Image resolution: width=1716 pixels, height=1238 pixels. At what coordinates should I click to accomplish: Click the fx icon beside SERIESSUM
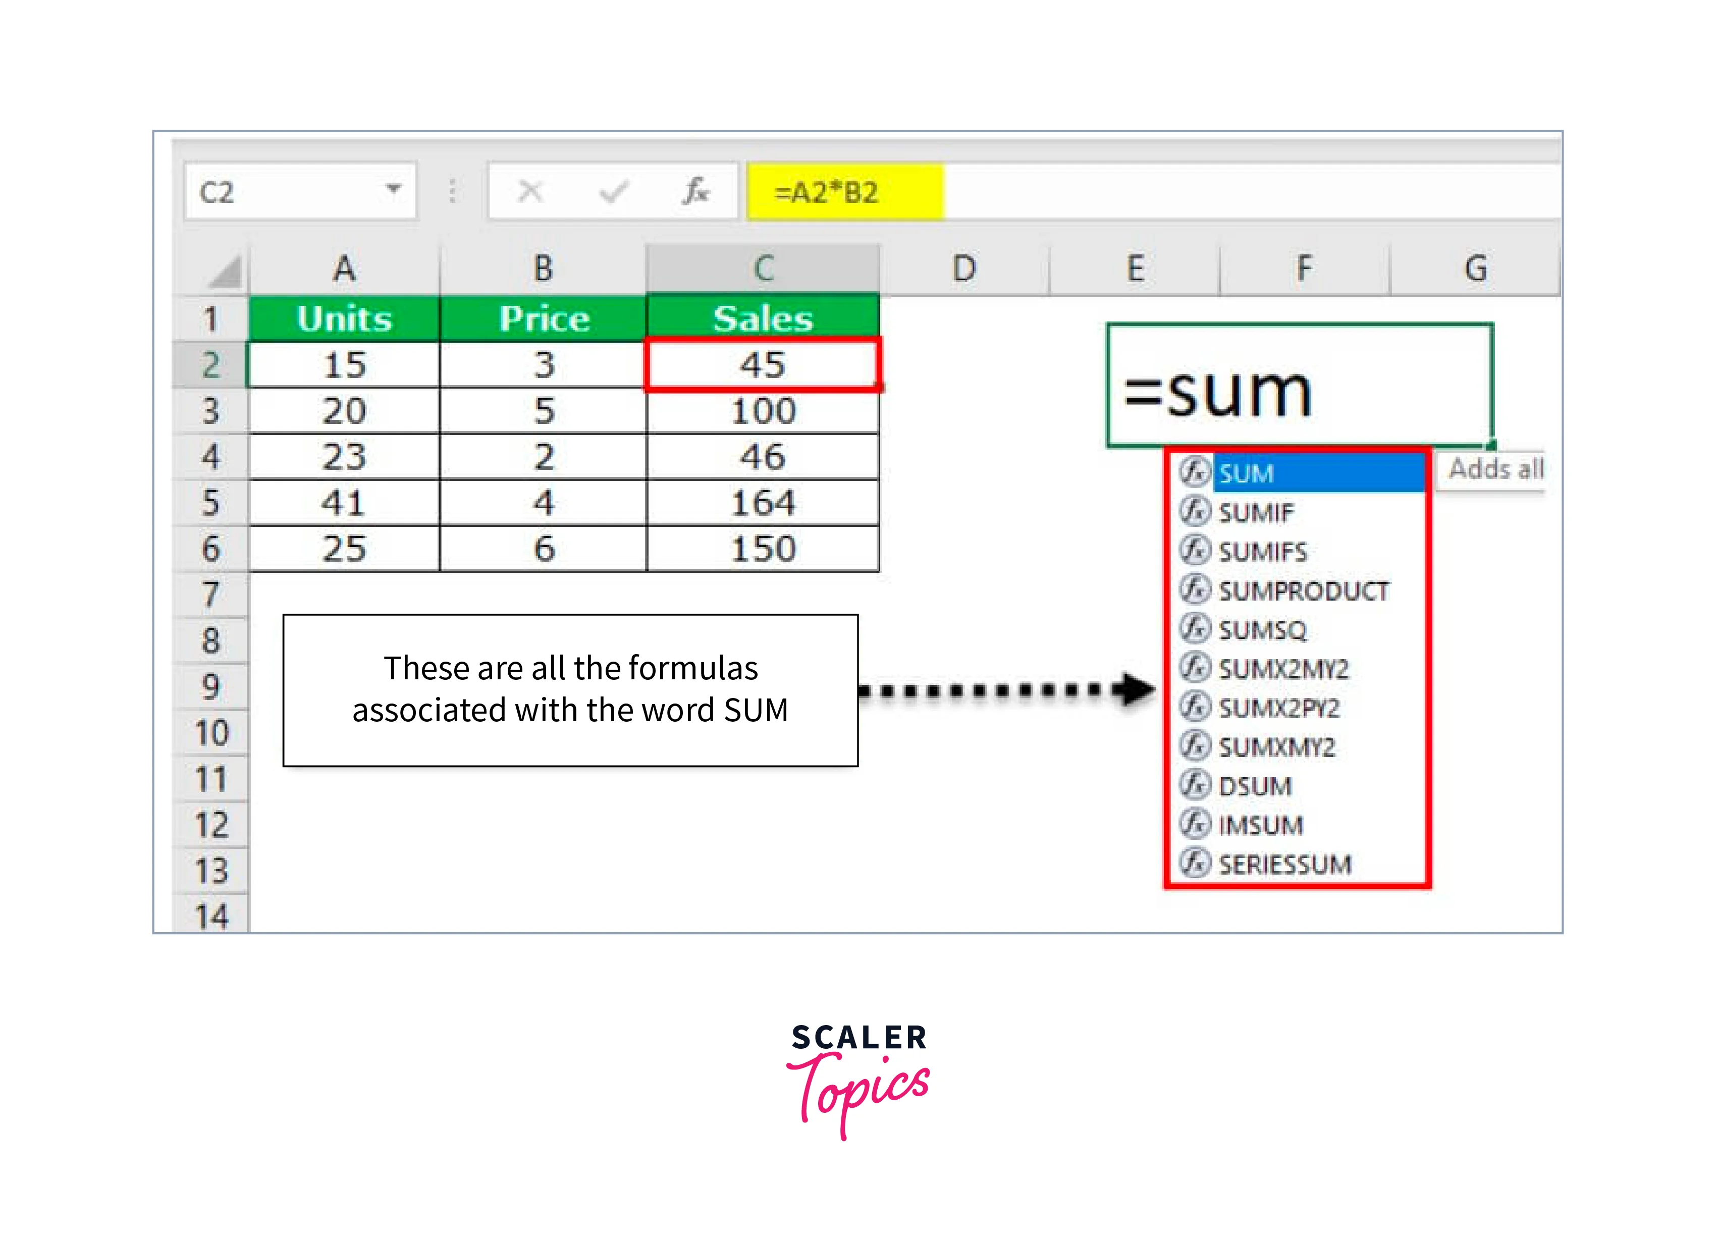[x=1194, y=863]
